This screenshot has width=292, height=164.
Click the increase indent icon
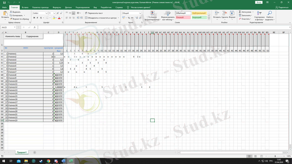[81, 18]
